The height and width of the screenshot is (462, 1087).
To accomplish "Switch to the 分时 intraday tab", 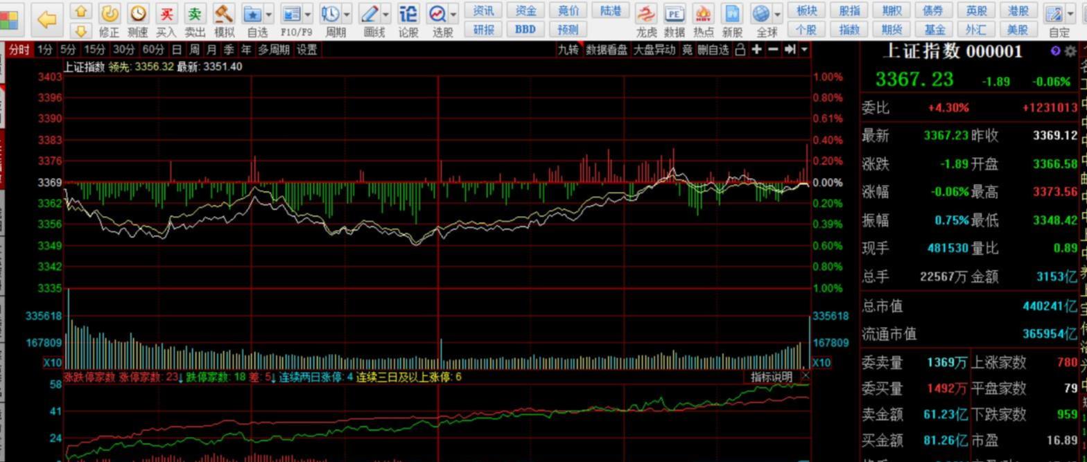I will point(19,49).
